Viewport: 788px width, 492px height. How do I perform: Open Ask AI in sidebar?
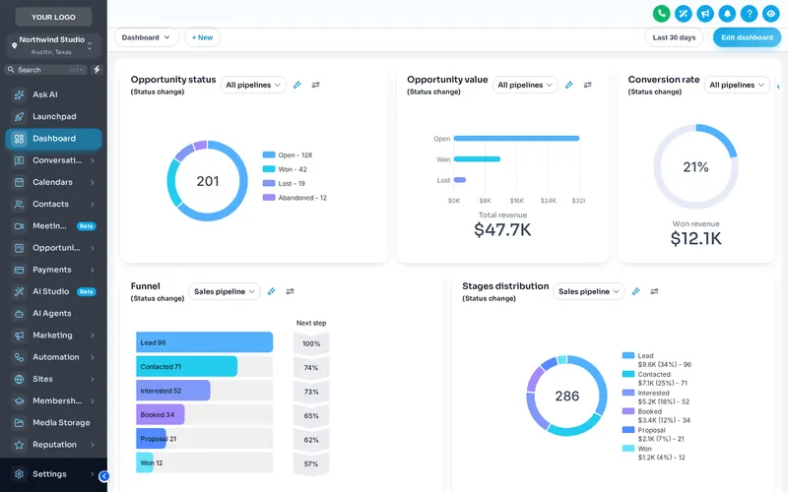[x=53, y=94]
